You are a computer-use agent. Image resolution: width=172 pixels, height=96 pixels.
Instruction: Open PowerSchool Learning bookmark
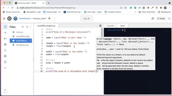73,12
